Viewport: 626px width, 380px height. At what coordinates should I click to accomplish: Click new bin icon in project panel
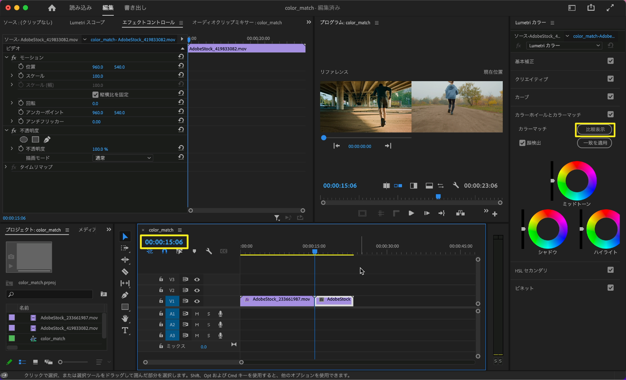(x=104, y=294)
